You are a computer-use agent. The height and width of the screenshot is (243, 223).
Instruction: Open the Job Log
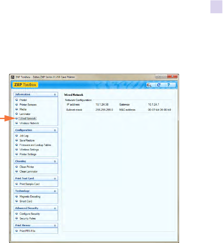click(x=24, y=136)
